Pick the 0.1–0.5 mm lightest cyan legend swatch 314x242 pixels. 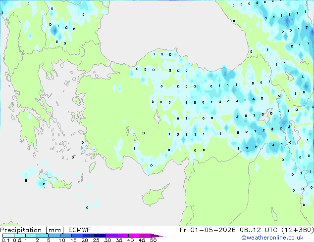[x=8, y=236]
